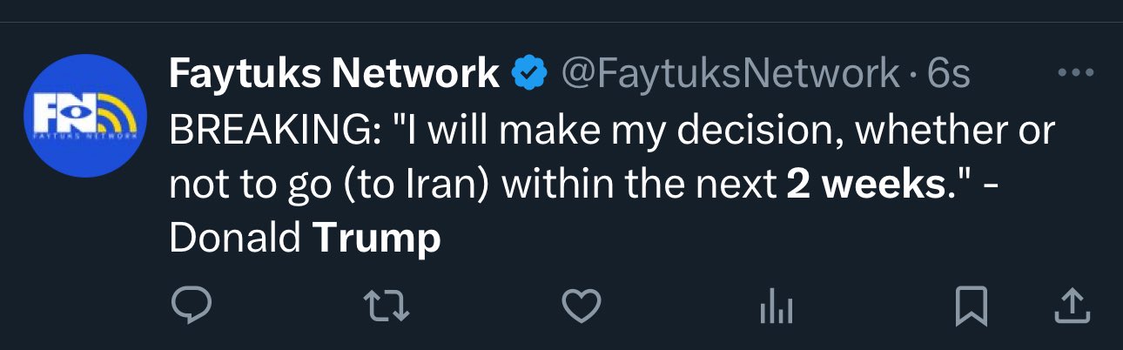The image size is (1123, 350).
Task: Bookmark this Faytuks Network post
Action: [969, 307]
